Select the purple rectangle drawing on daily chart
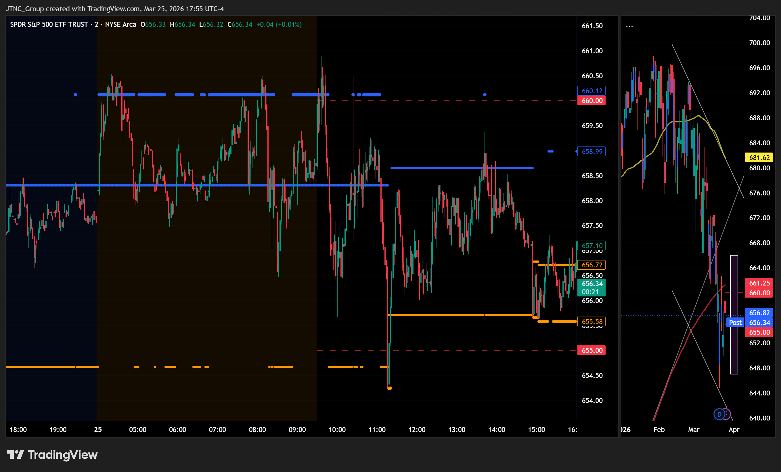781x472 pixels. (734, 349)
